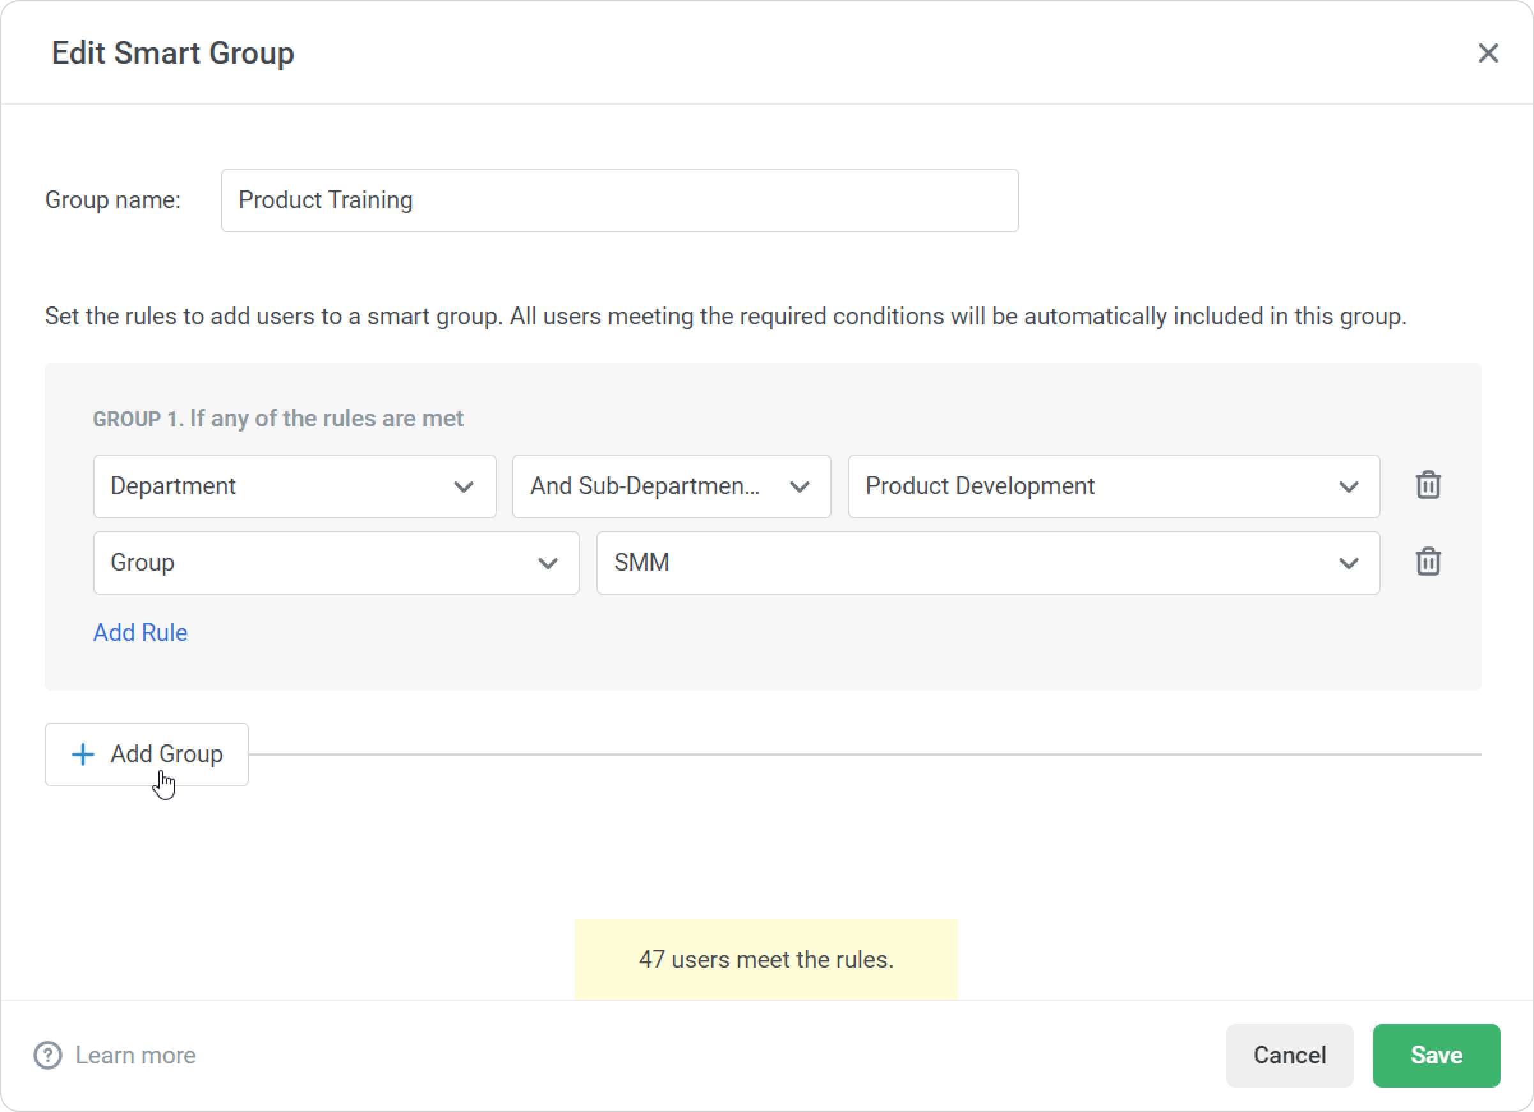Click the Learn more question mark icon

(x=48, y=1055)
